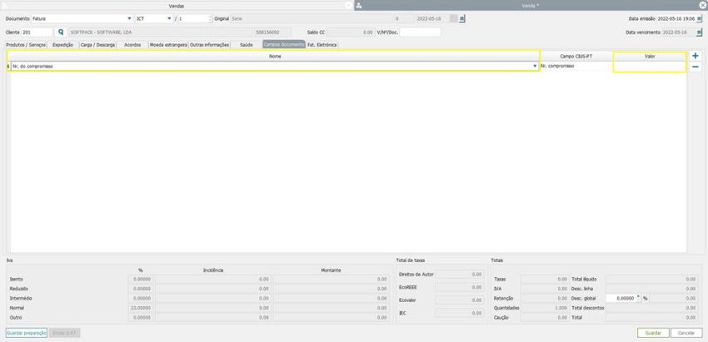
Task: Click the Guardar button
Action: click(x=653, y=333)
